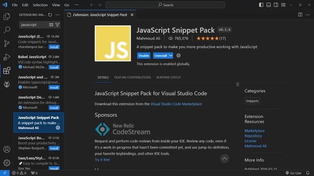This screenshot has width=314, height=176.
Task: Switch to the Feature Contributions tab
Action: [x=132, y=77]
